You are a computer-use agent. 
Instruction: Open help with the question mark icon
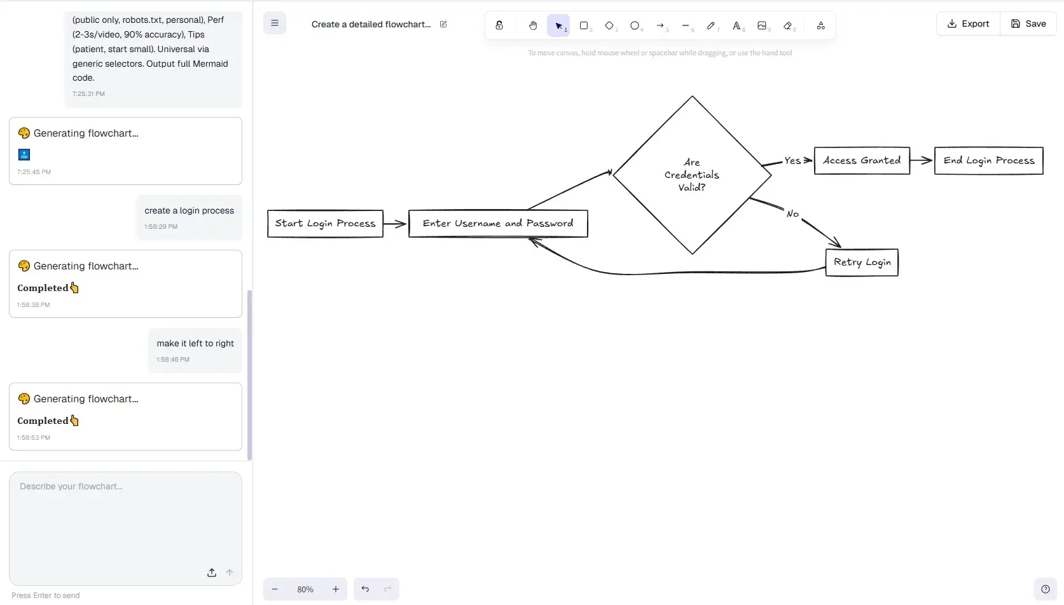(1045, 589)
